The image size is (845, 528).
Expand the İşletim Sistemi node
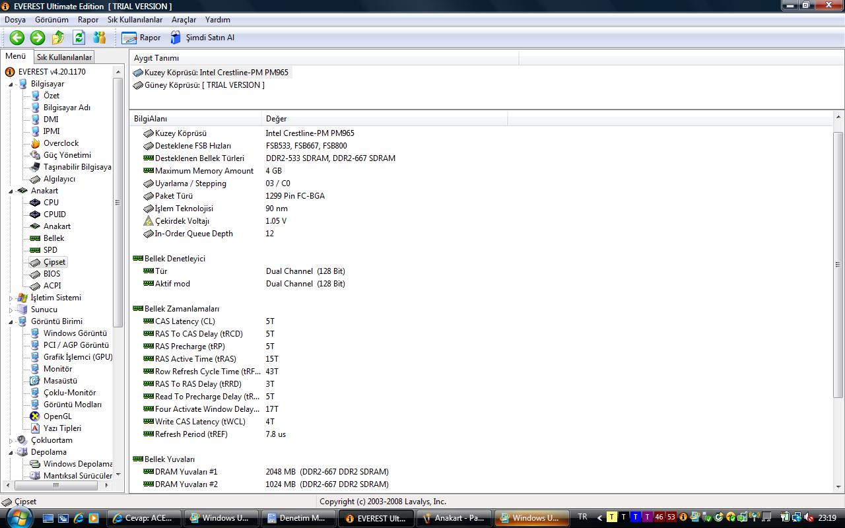click(x=11, y=298)
